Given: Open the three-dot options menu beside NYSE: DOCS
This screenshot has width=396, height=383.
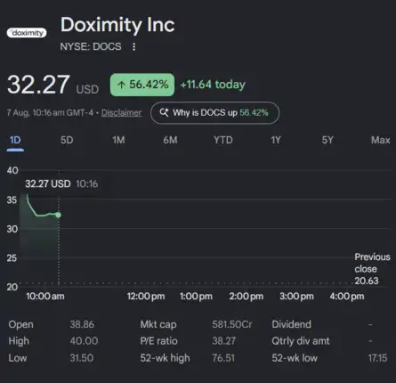Looking at the screenshot, I should pyautogui.click(x=134, y=46).
